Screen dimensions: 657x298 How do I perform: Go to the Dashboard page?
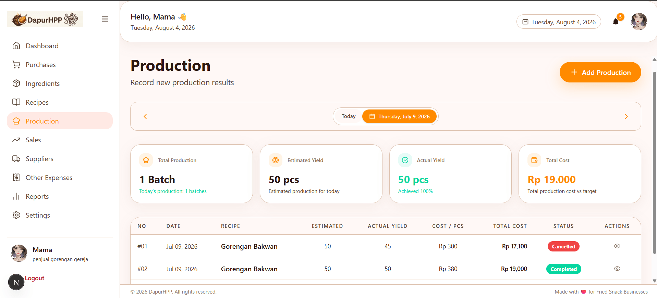click(60, 46)
